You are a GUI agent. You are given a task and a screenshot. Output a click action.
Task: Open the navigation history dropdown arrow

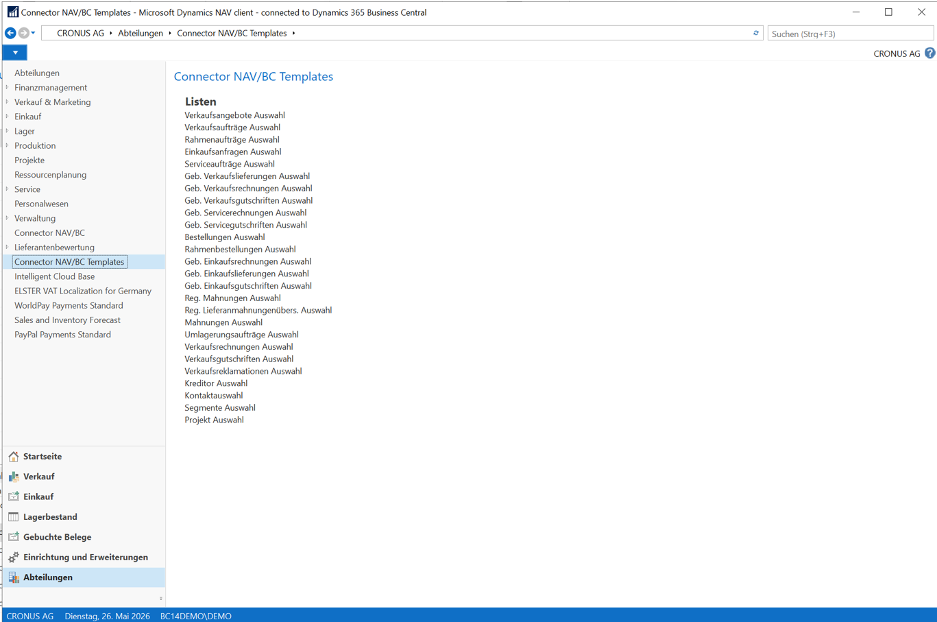[x=33, y=33]
